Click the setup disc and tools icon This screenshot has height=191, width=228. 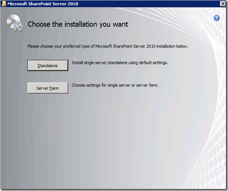click(14, 23)
